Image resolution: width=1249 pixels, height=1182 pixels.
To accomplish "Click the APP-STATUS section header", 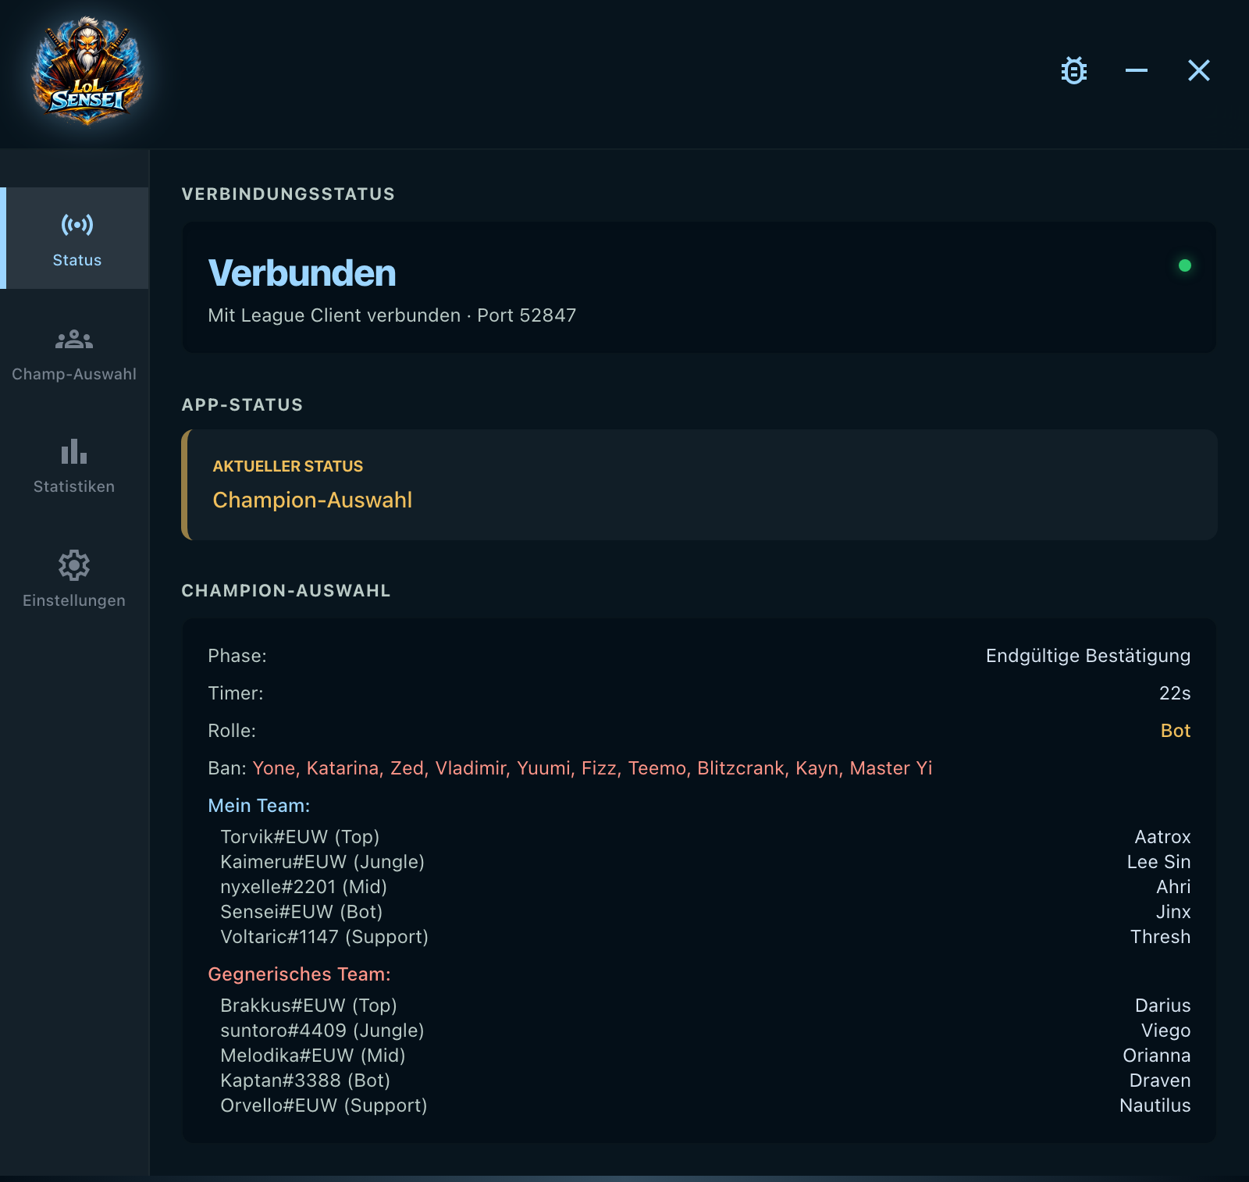I will point(242,405).
